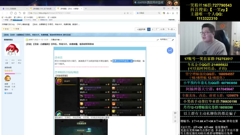Switch to the DNF second tab
This screenshot has width=240, height=135.
tap(42, 9)
